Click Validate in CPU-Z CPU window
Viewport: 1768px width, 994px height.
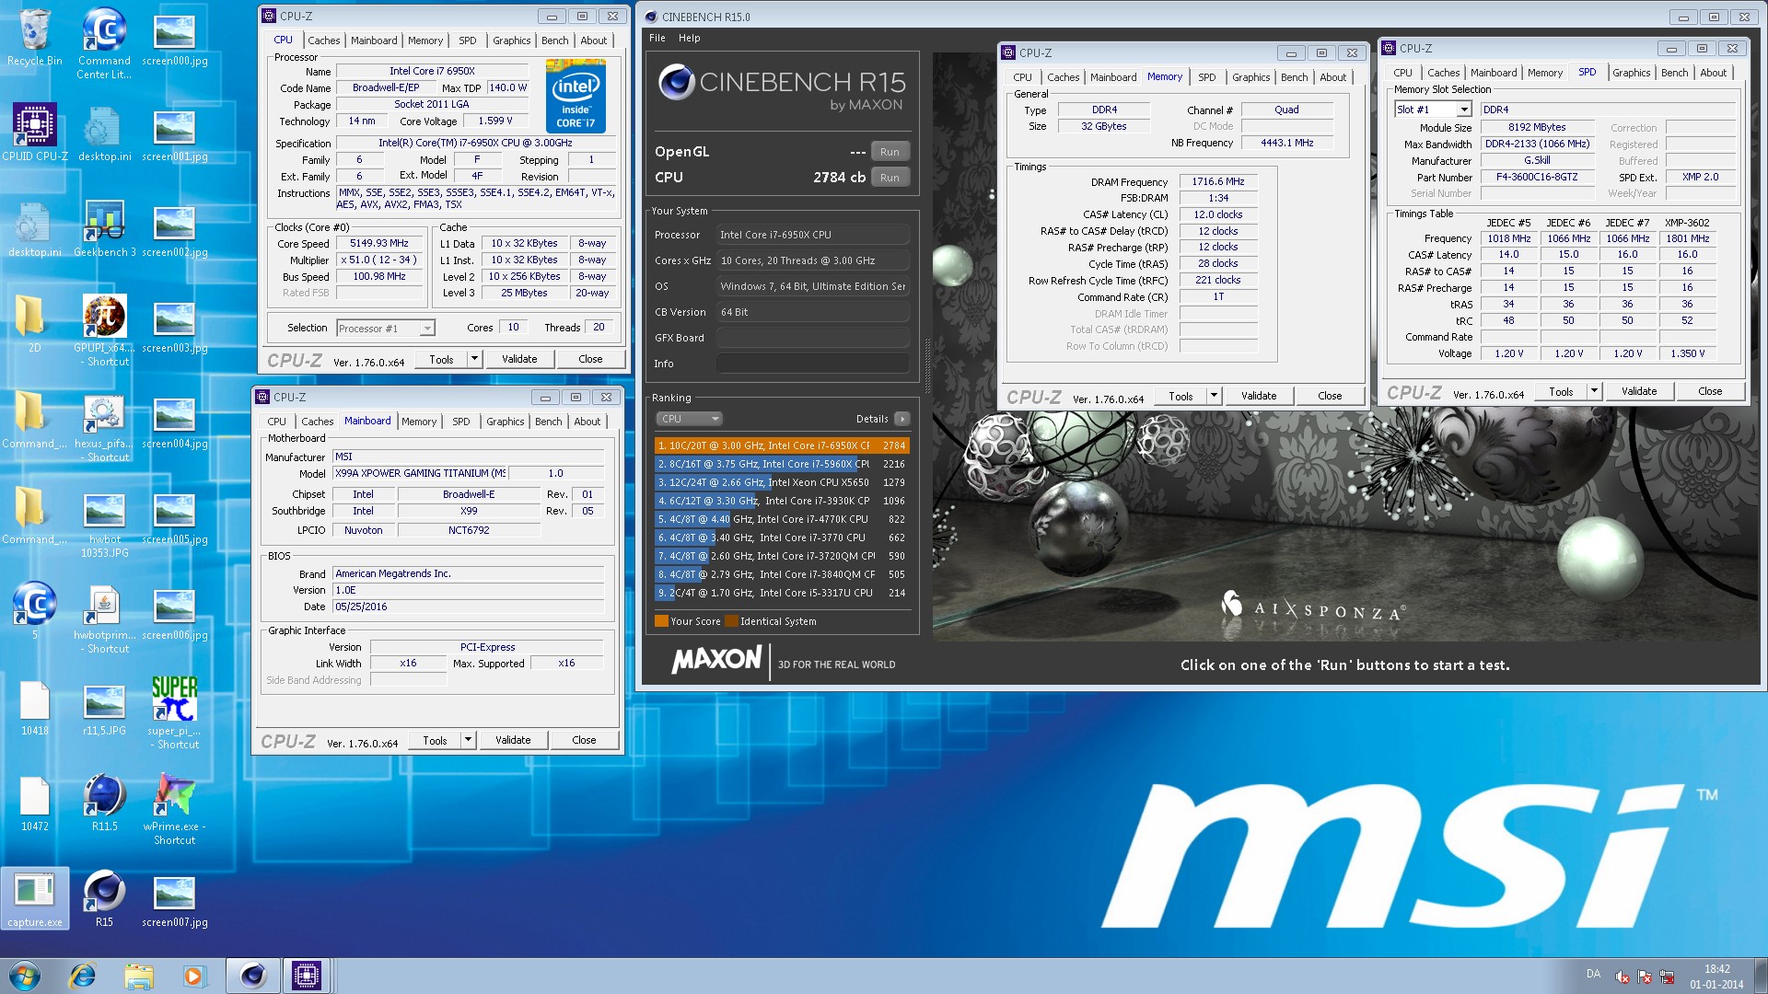519,359
